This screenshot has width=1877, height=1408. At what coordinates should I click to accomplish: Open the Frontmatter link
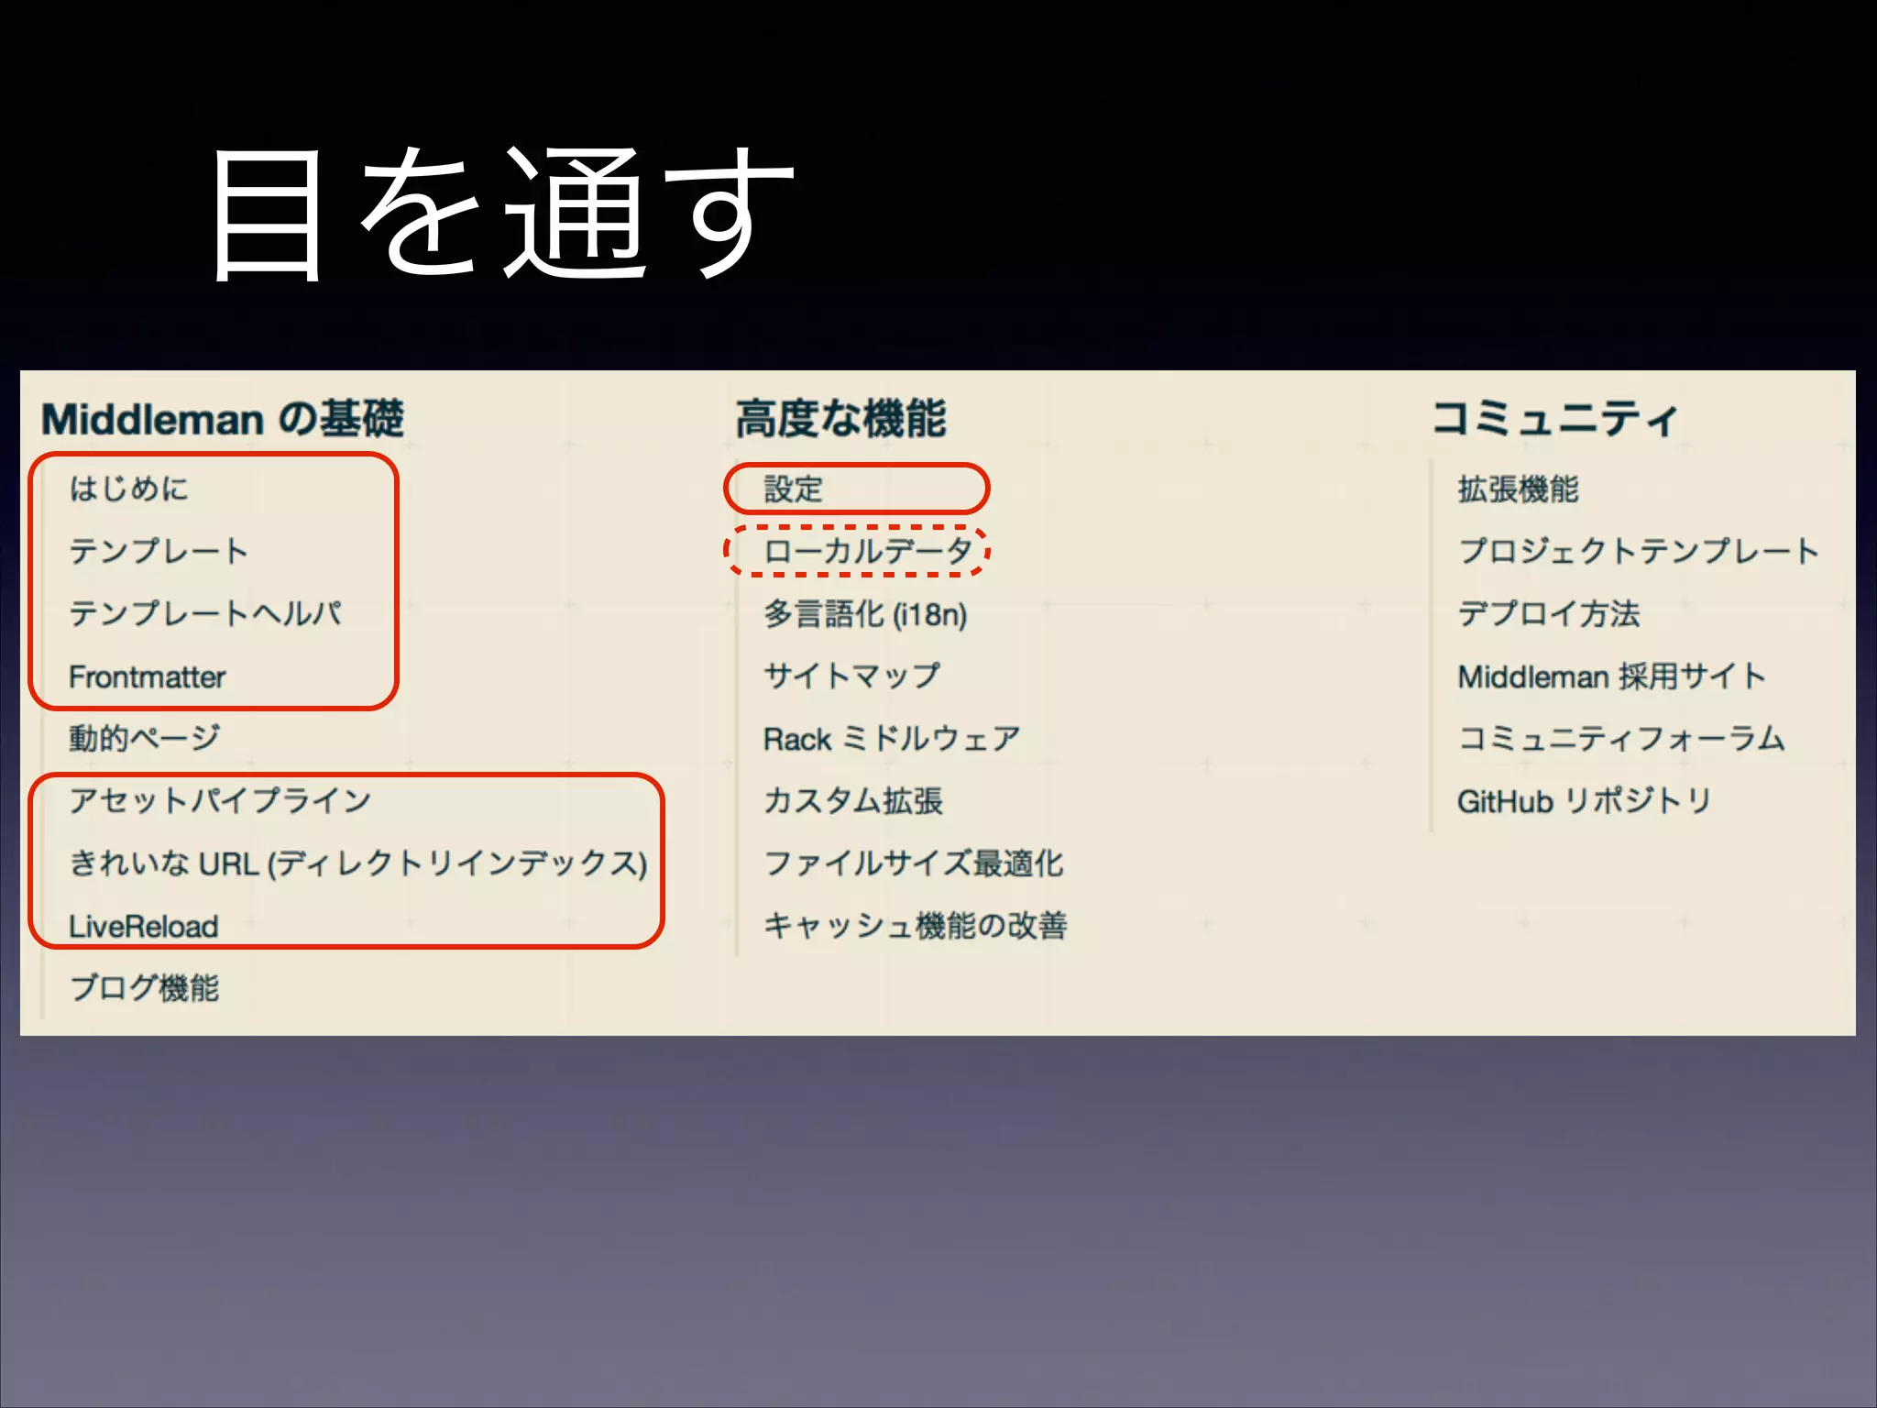pyautogui.click(x=148, y=676)
